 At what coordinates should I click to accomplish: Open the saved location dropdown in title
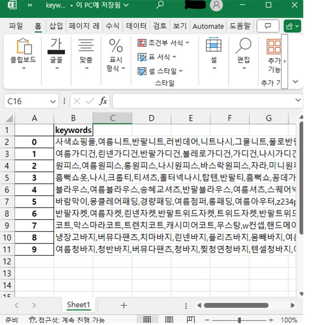pyautogui.click(x=126, y=5)
